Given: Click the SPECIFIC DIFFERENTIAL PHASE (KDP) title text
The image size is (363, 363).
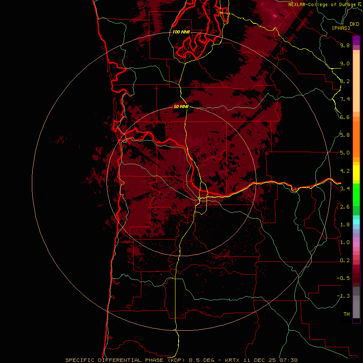Looking at the screenshot, I should click(126, 360).
